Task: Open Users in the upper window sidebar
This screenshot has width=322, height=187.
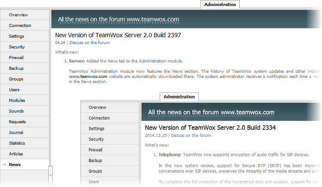Action: (x=25, y=90)
